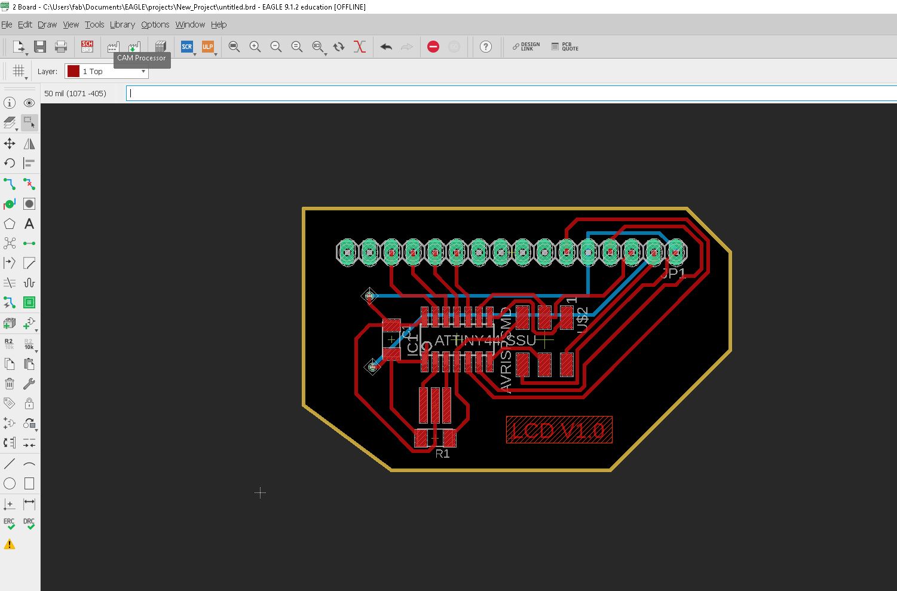
Task: Open the Tools menu
Action: click(94, 25)
